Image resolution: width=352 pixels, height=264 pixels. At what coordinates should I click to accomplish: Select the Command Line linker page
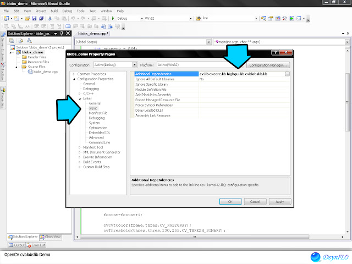(x=100, y=142)
